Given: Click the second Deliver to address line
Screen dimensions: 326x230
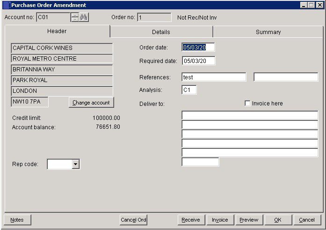Looking at the screenshot, I should [250, 125].
